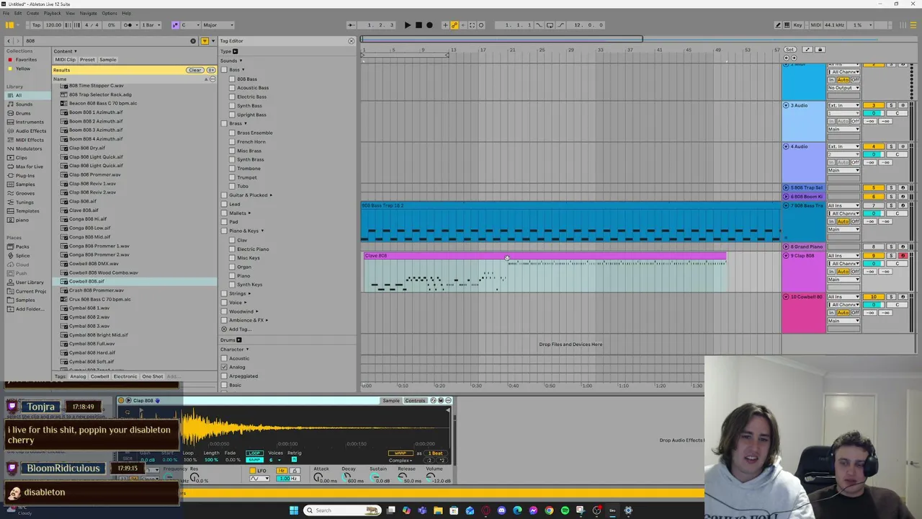The width and height of the screenshot is (922, 519).
Task: Expand the Strings tag group
Action: (249, 294)
